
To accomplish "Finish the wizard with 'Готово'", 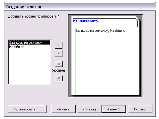I will pyautogui.click(x=140, y=109).
